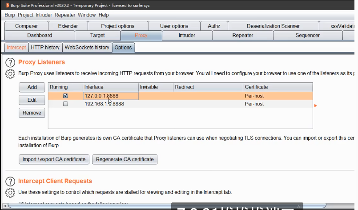This screenshot has height=210, width=358.
Task: Click the Intercept Client Requests heading
Action: [55, 181]
